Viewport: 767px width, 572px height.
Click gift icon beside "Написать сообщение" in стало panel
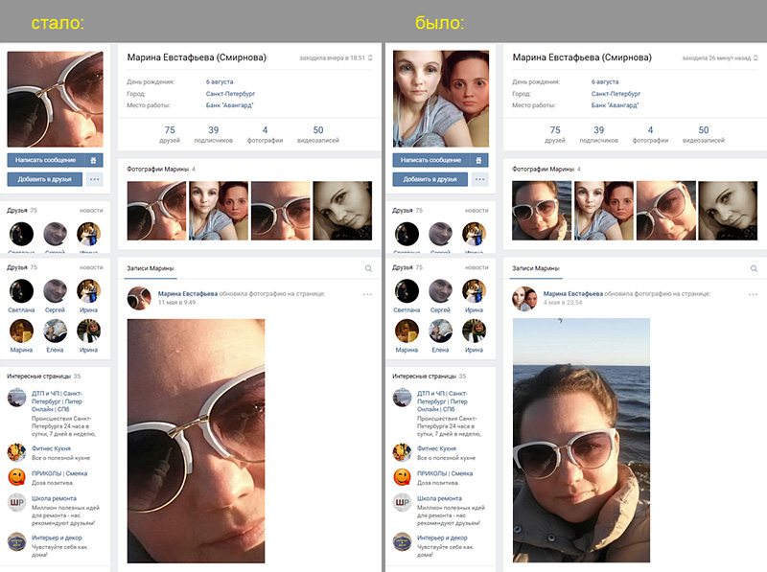pos(93,160)
